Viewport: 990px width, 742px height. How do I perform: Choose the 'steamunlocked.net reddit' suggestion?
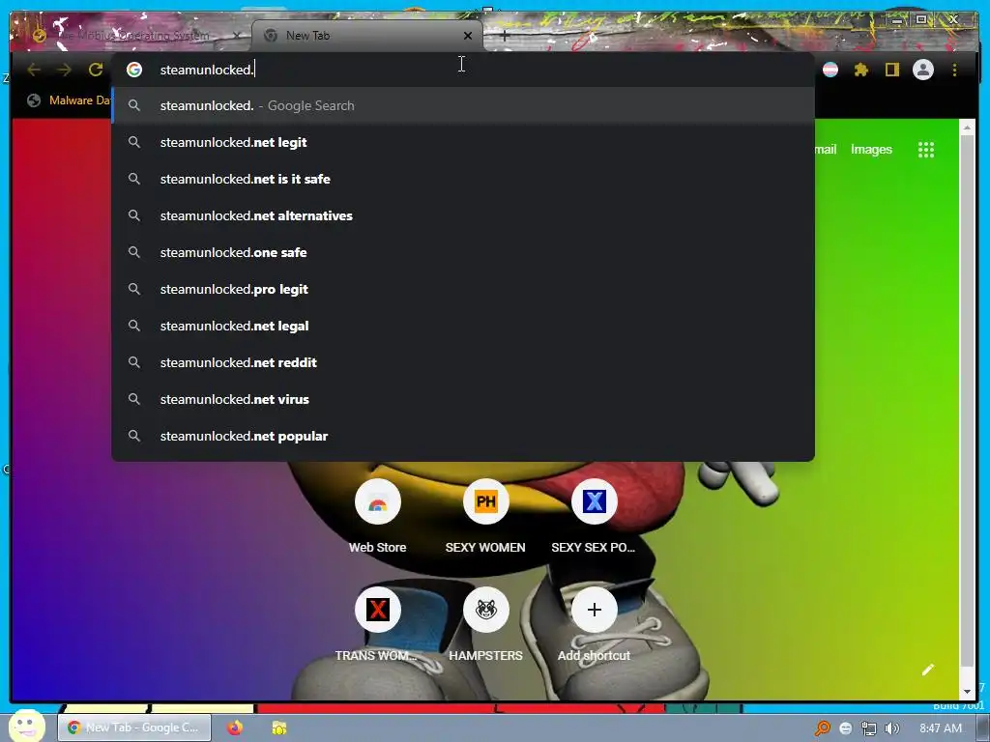(x=463, y=362)
